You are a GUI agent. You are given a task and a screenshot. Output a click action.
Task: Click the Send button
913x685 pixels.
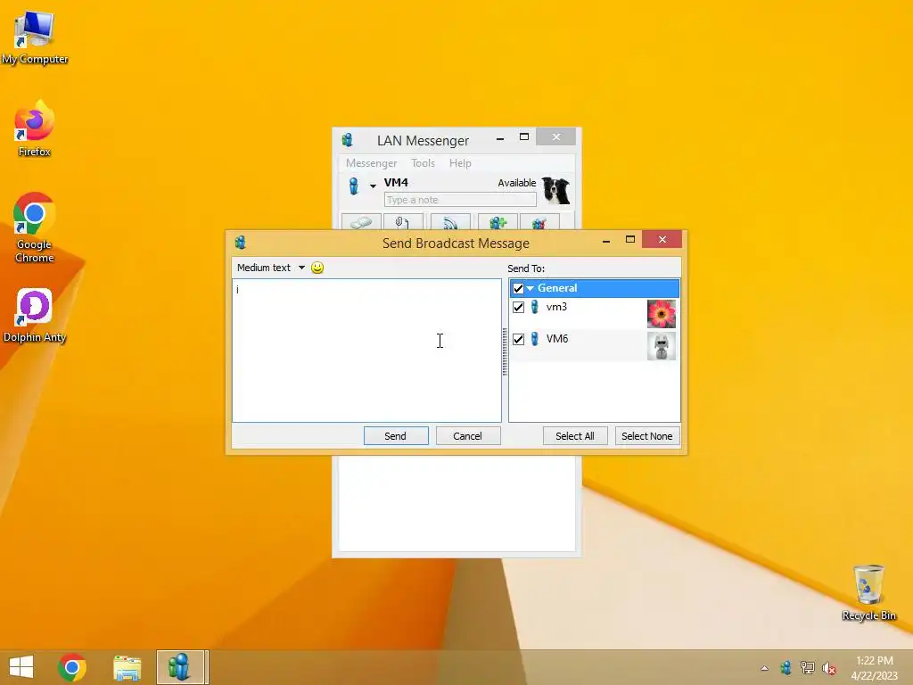point(396,435)
